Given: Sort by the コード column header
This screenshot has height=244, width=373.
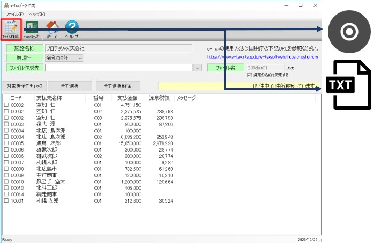Looking at the screenshot, I should coord(16,98).
